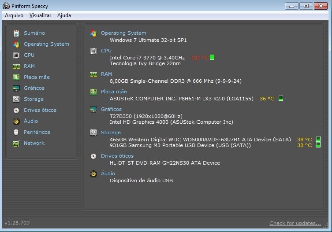Image resolution: width=332 pixels, height=232 pixels.
Task: Click the hard drive icon next to Storage heading
Action: (93, 133)
